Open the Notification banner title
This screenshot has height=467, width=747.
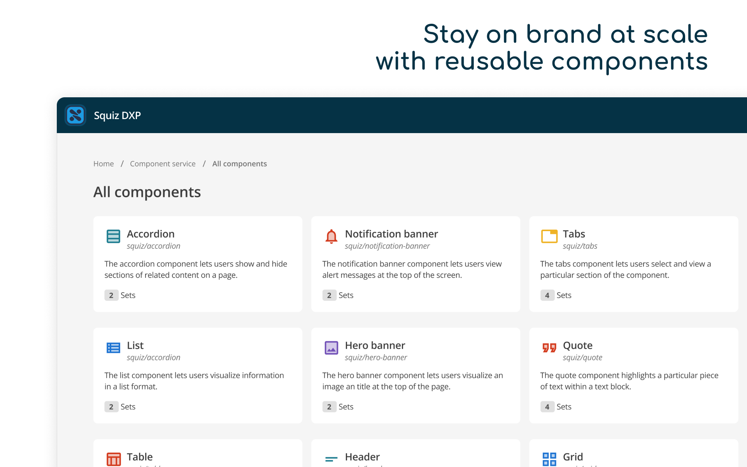point(391,234)
